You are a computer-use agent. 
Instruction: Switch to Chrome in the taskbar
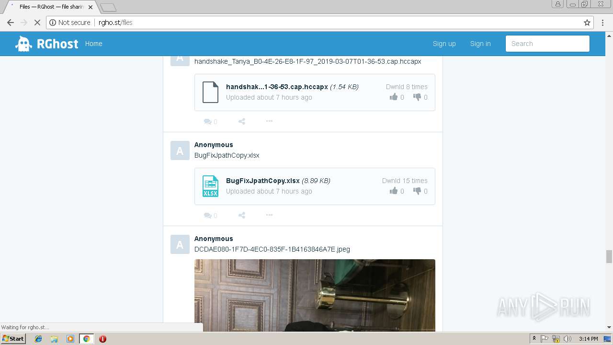pos(86,339)
